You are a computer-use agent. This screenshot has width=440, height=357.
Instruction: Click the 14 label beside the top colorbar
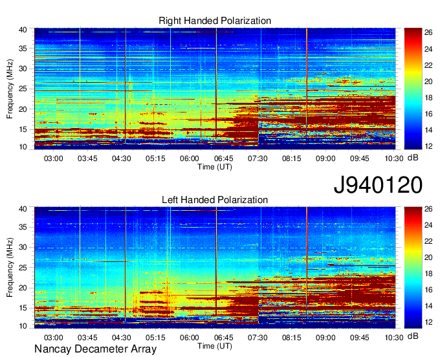pyautogui.click(x=428, y=130)
